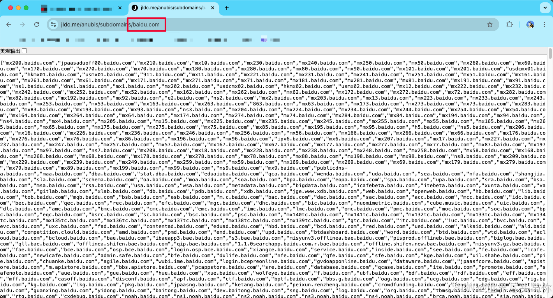View site information next to the URL
The image size is (553, 298).
tap(54, 25)
